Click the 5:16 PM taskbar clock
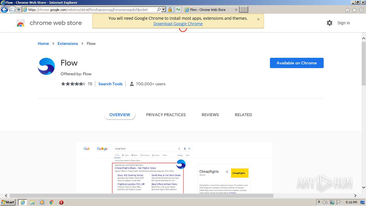The width and height of the screenshot is (366, 206). [351, 202]
